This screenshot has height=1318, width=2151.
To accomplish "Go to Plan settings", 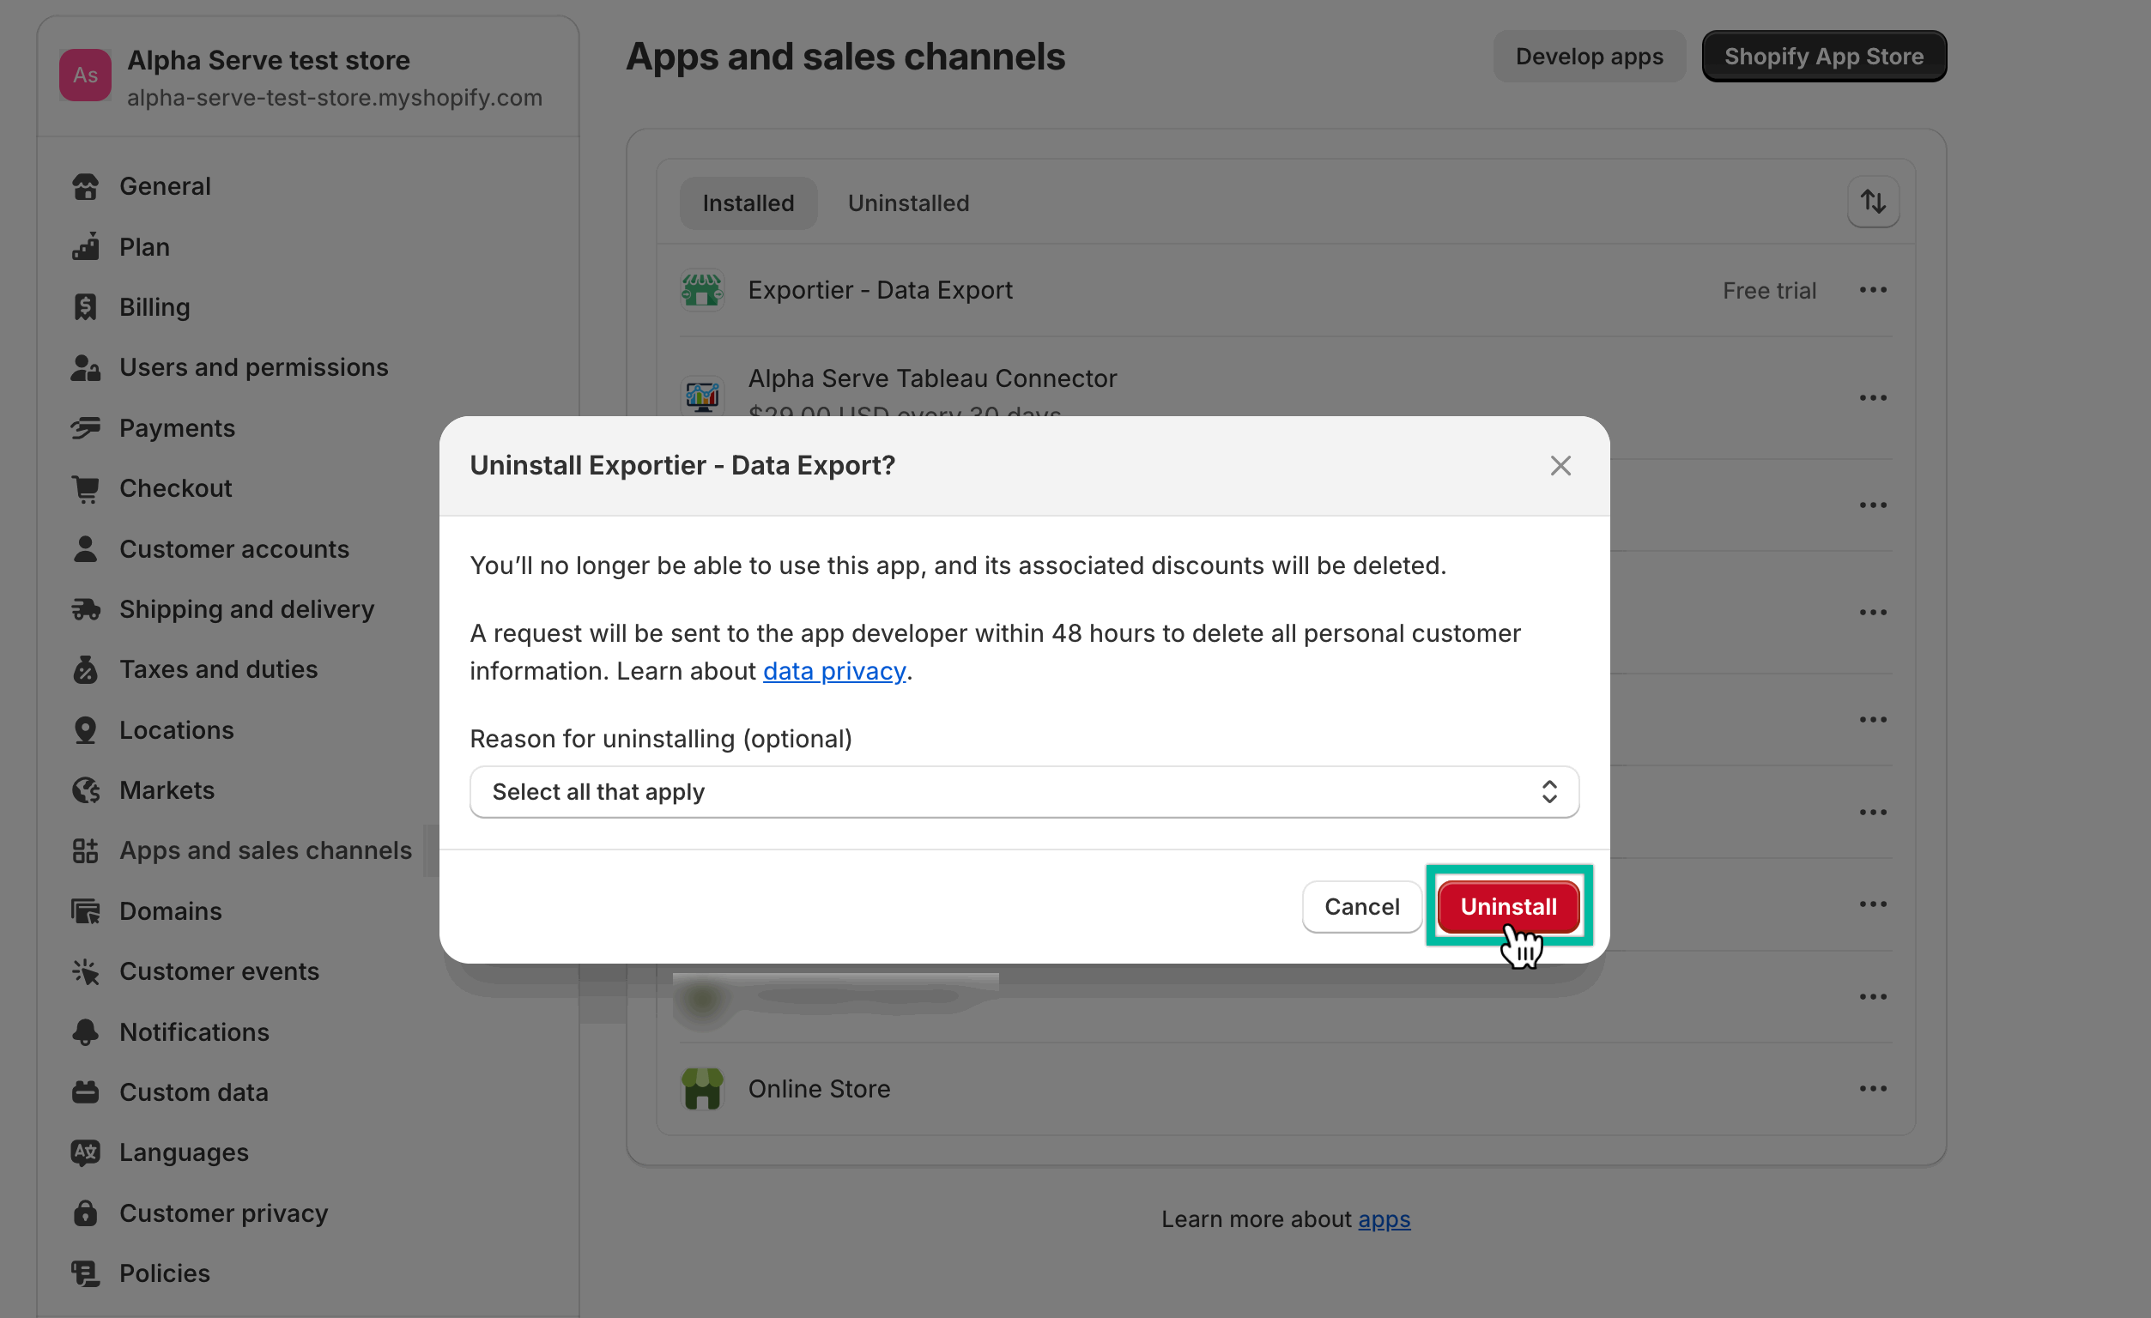I will tap(144, 246).
